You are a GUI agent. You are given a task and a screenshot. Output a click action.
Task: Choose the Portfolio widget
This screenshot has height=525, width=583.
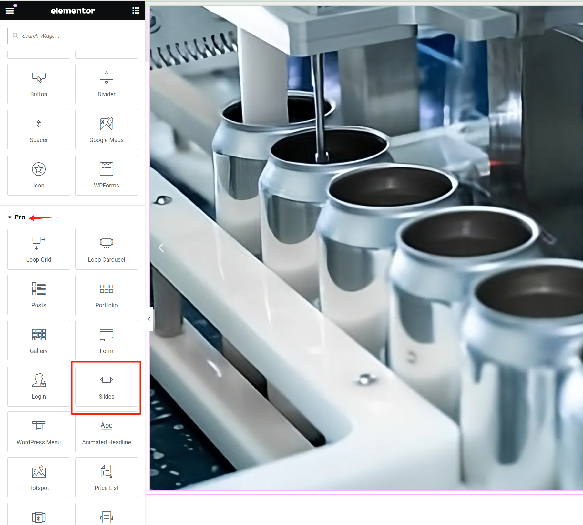tap(107, 295)
